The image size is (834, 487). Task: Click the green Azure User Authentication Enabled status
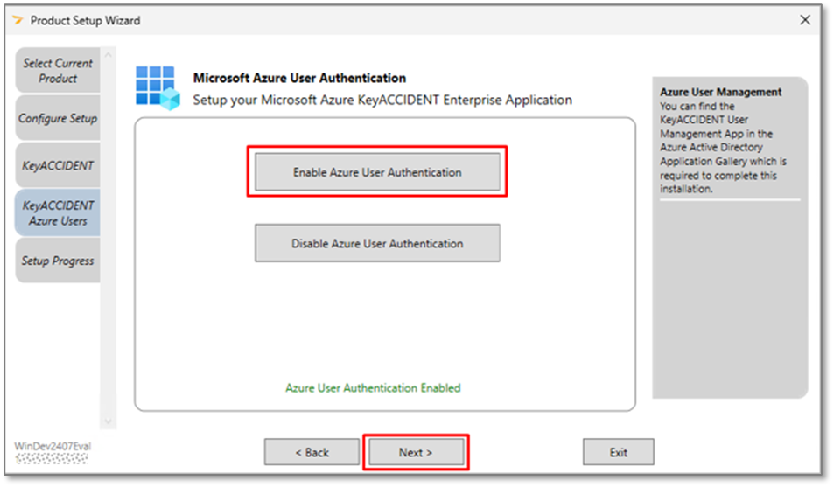pos(373,387)
